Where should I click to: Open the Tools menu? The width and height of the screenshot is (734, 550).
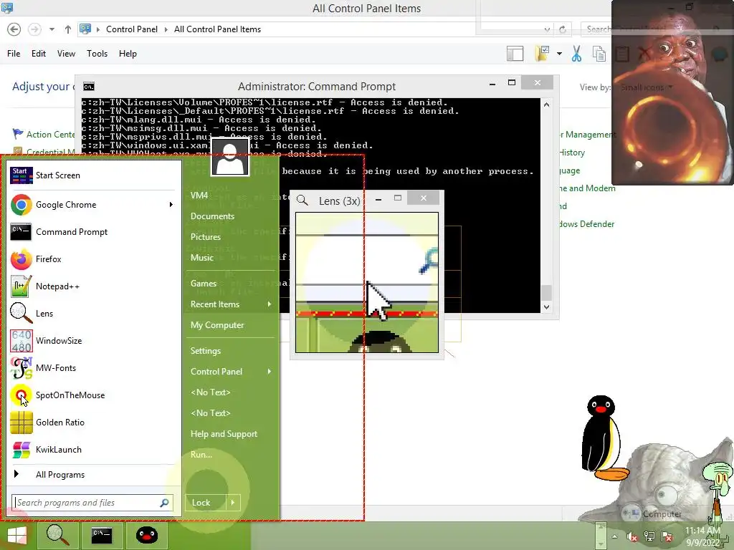tap(97, 54)
